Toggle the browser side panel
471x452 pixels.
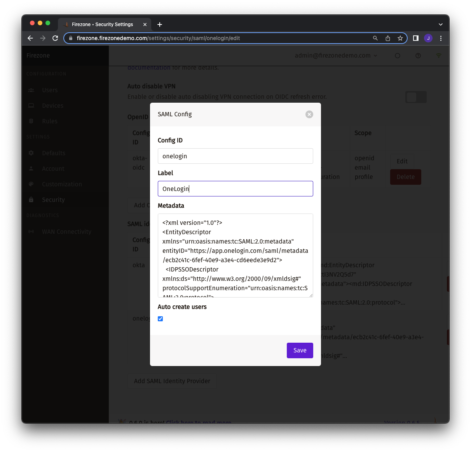(x=415, y=38)
